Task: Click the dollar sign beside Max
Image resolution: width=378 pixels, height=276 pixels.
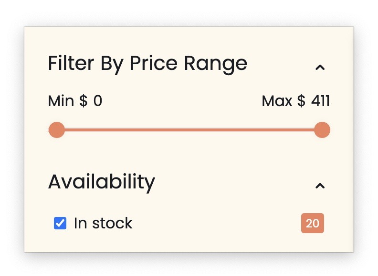Action: point(301,101)
